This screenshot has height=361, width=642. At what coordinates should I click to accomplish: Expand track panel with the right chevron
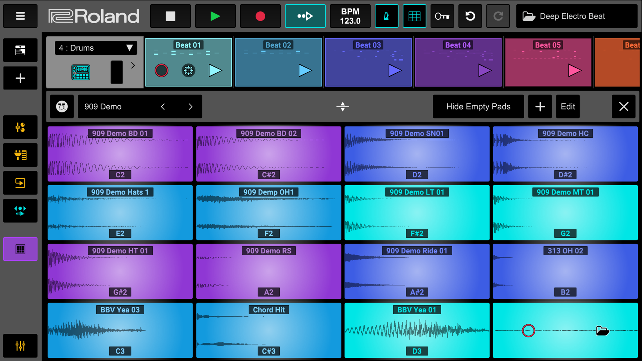[x=133, y=65]
